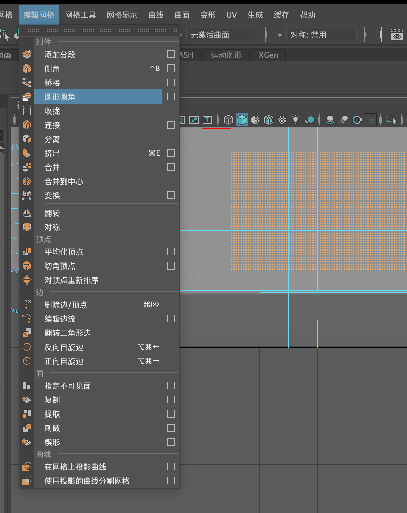The width and height of the screenshot is (407, 513).
Task: Click the Symmetrize (对称) menu icon
Action: tap(27, 227)
